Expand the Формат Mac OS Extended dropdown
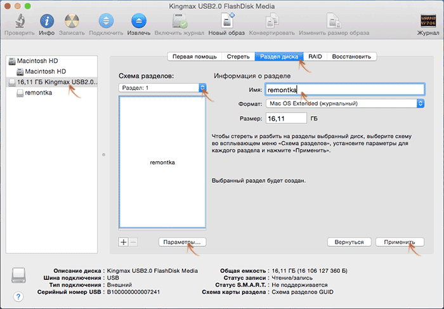Viewport: 444px width, 309px height. pos(344,103)
